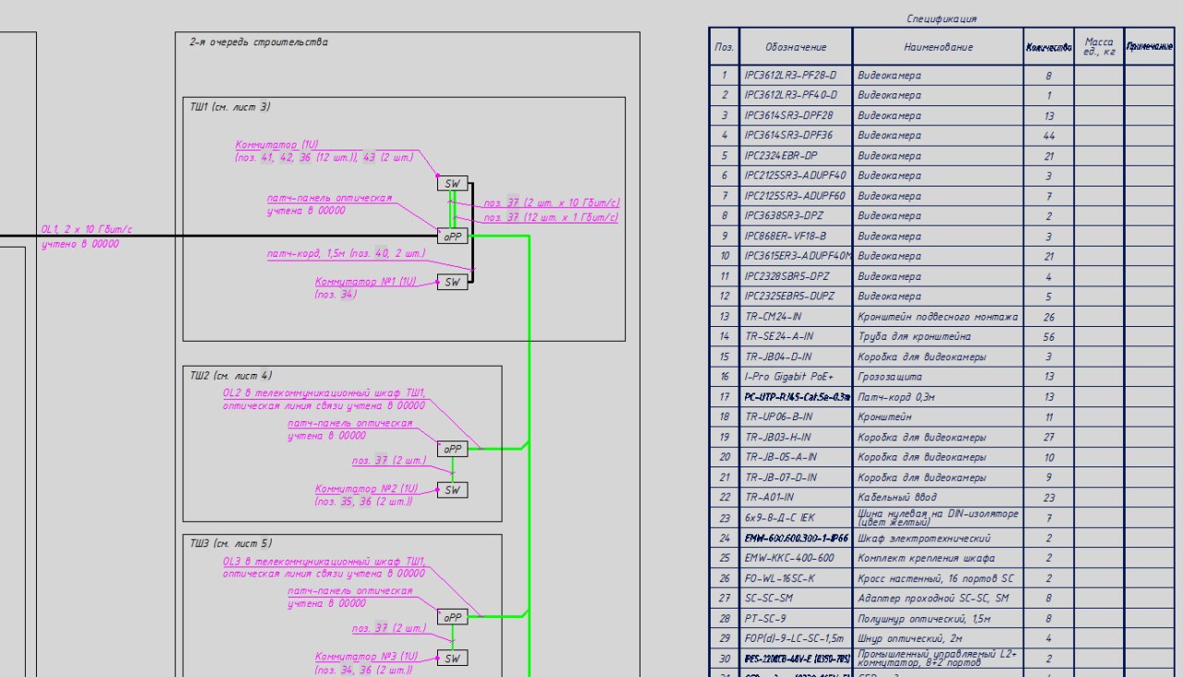Click the 'ТШ1 (см. лист 3)' label
The height and width of the screenshot is (677, 1183).
click(x=230, y=107)
